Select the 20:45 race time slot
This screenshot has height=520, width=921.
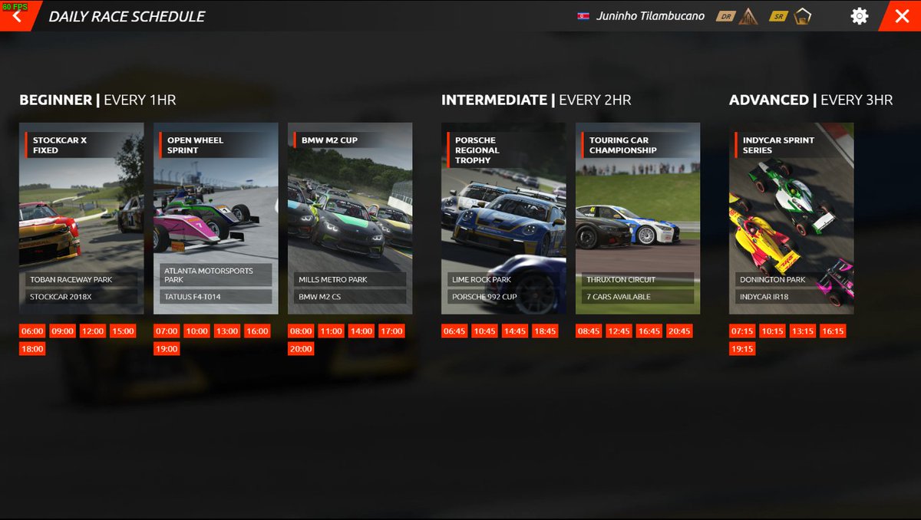tap(679, 331)
